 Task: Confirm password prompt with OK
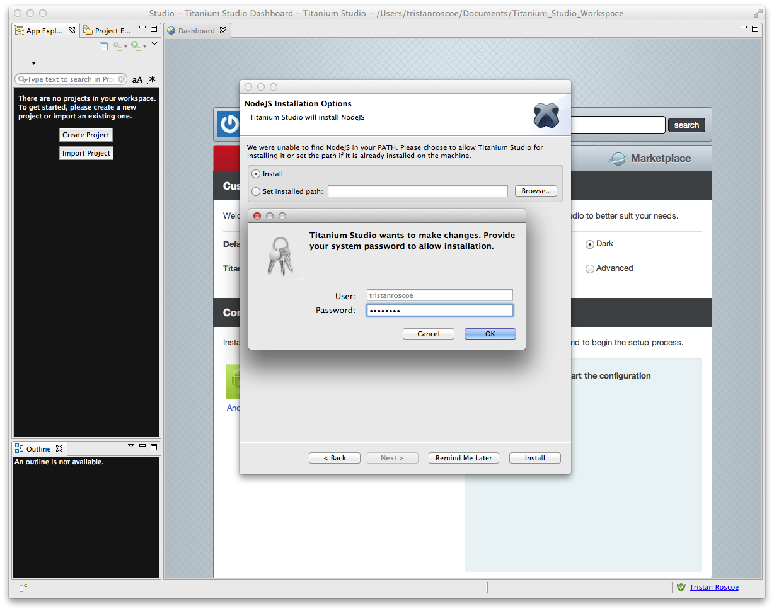click(x=490, y=334)
